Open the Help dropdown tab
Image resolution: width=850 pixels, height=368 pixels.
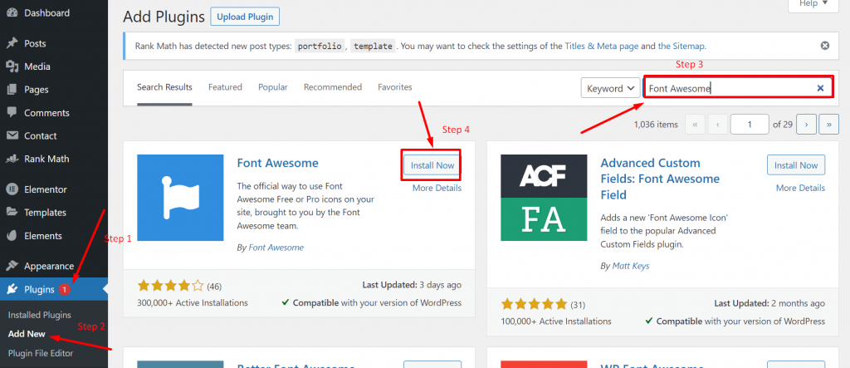click(813, 4)
